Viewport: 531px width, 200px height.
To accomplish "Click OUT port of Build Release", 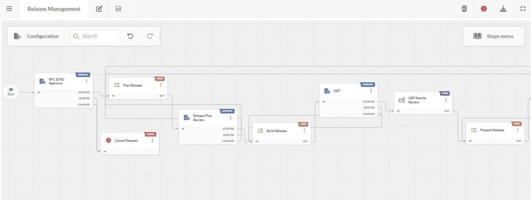I will point(305,141).
